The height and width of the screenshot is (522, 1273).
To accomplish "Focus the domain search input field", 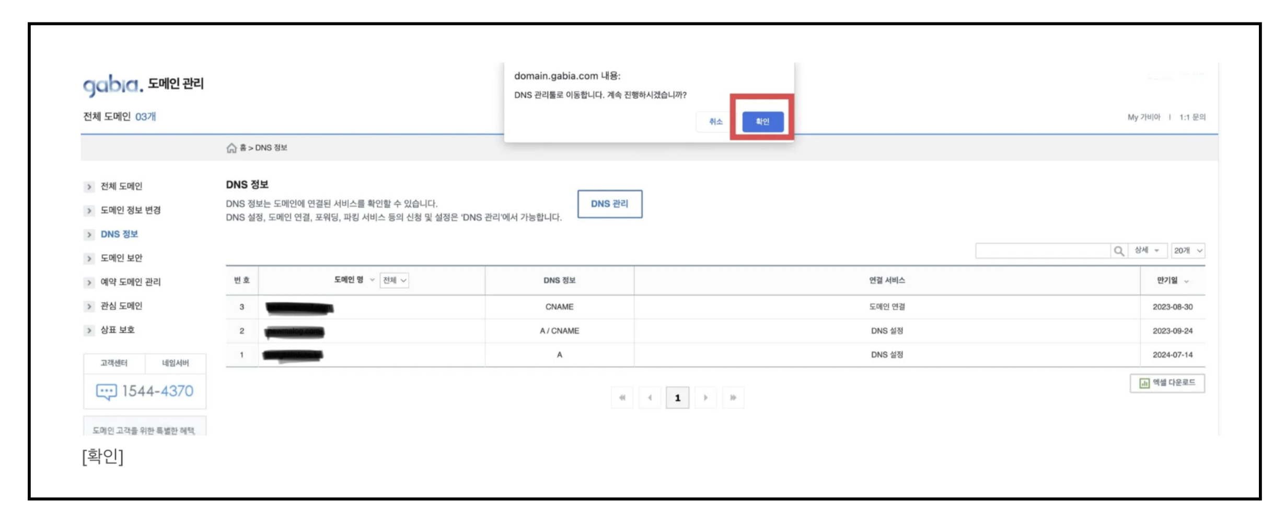I will coord(1043,251).
